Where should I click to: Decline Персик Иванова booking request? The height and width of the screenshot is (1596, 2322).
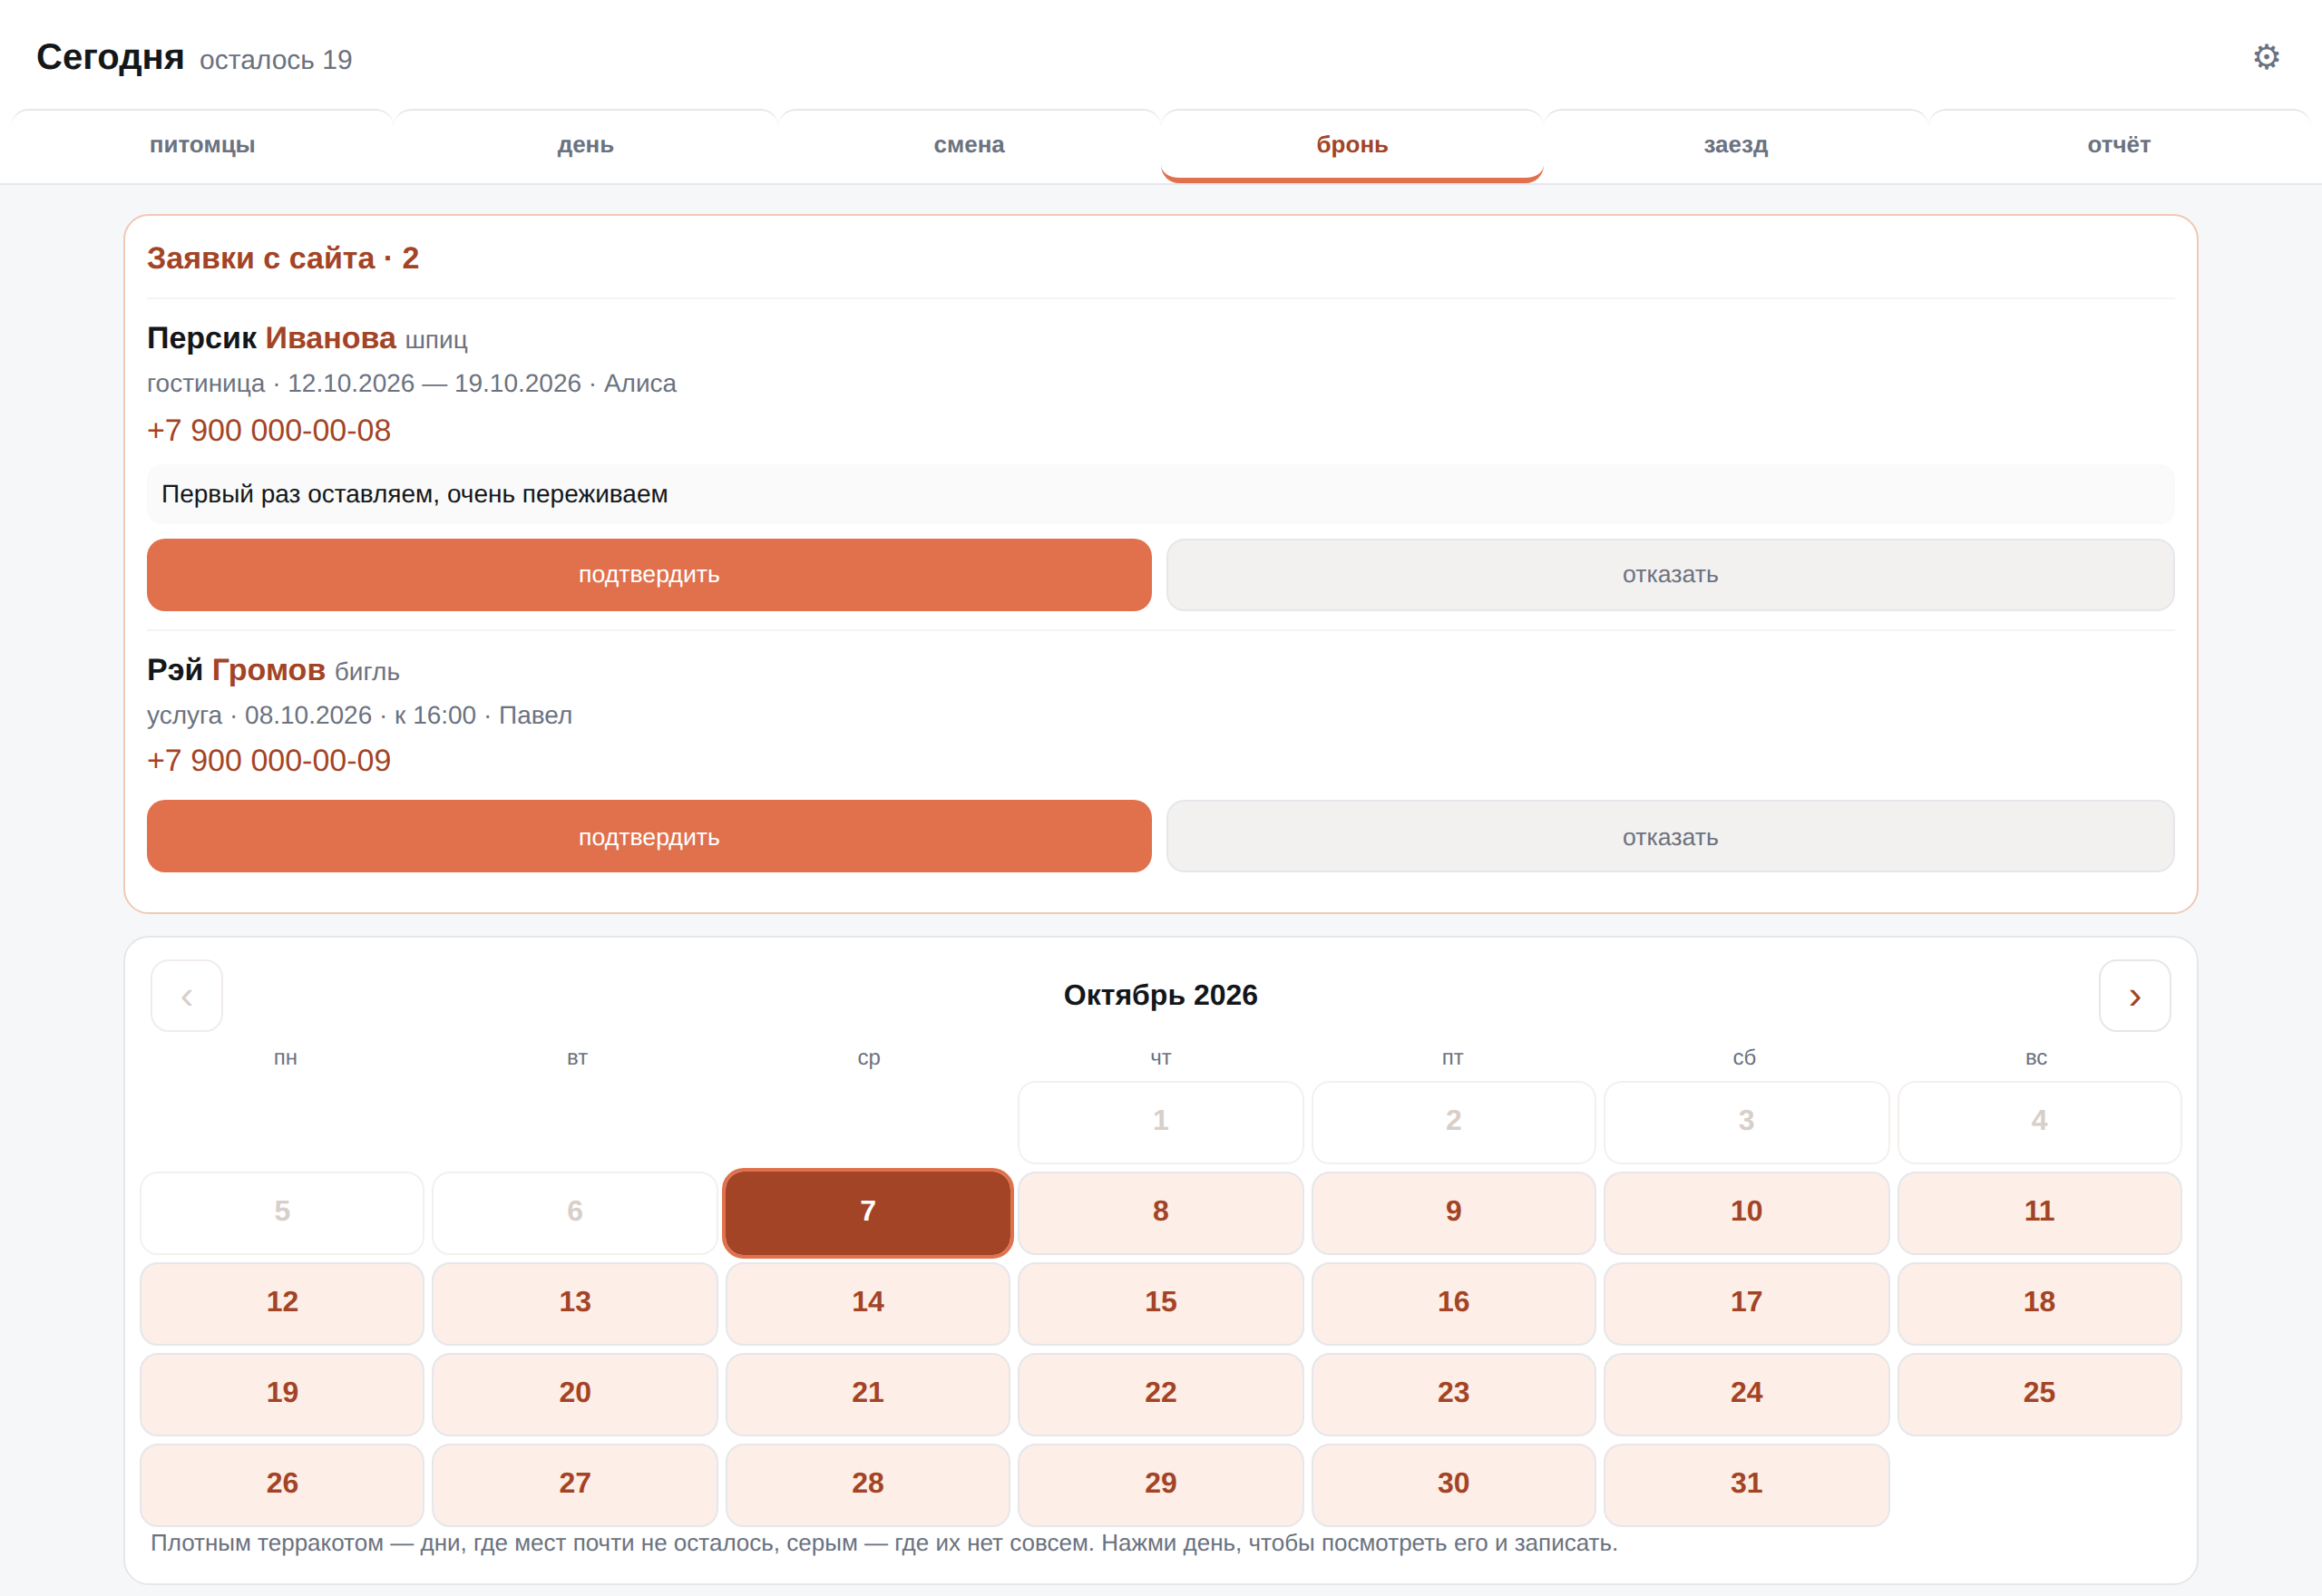click(1670, 575)
